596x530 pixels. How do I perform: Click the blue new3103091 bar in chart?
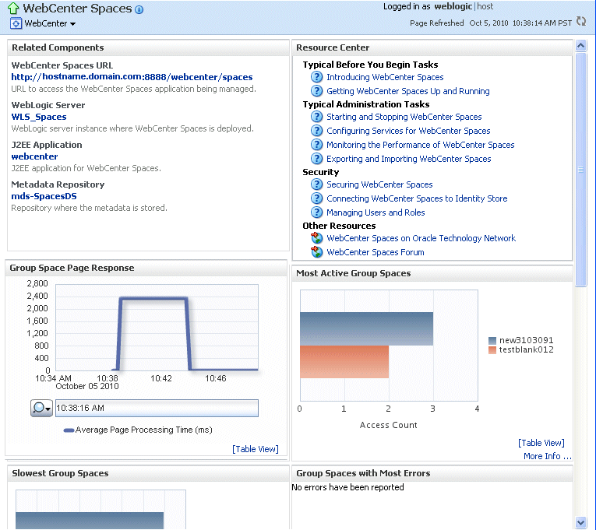[x=366, y=328]
